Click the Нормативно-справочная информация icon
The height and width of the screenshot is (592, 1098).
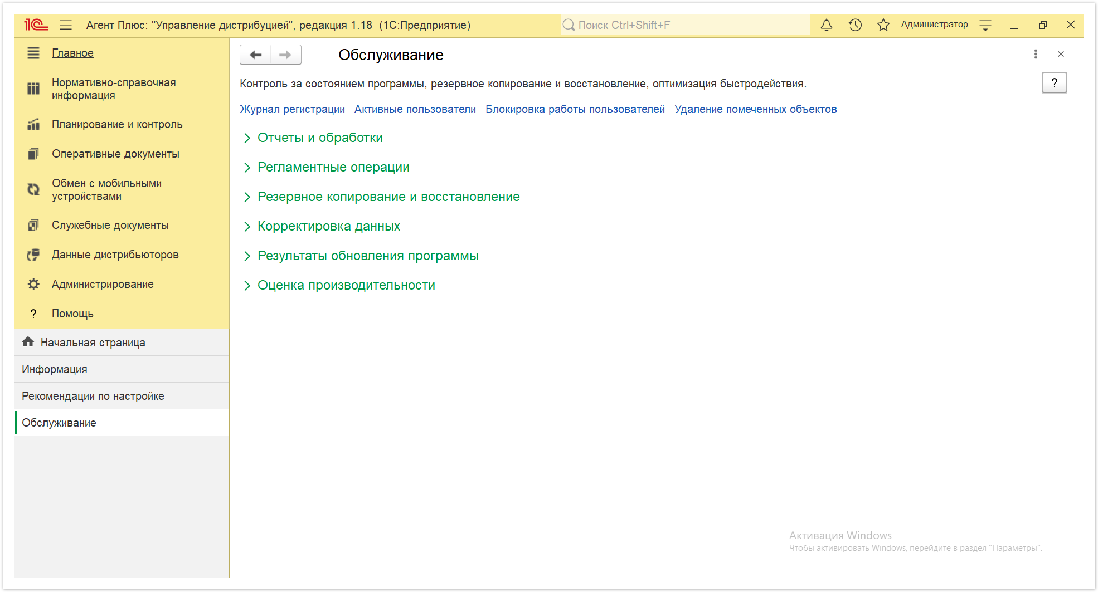pos(33,89)
